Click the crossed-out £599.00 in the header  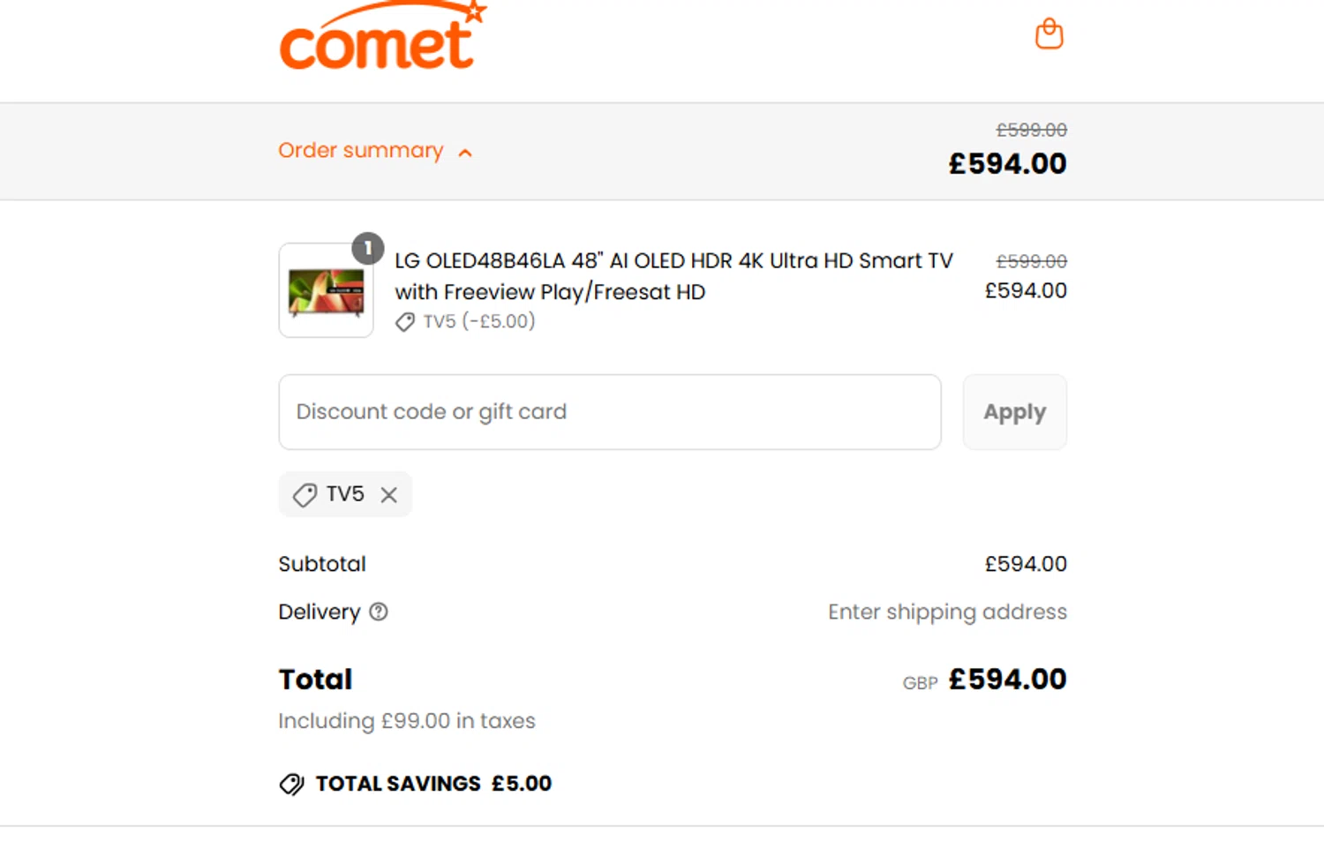point(1031,131)
